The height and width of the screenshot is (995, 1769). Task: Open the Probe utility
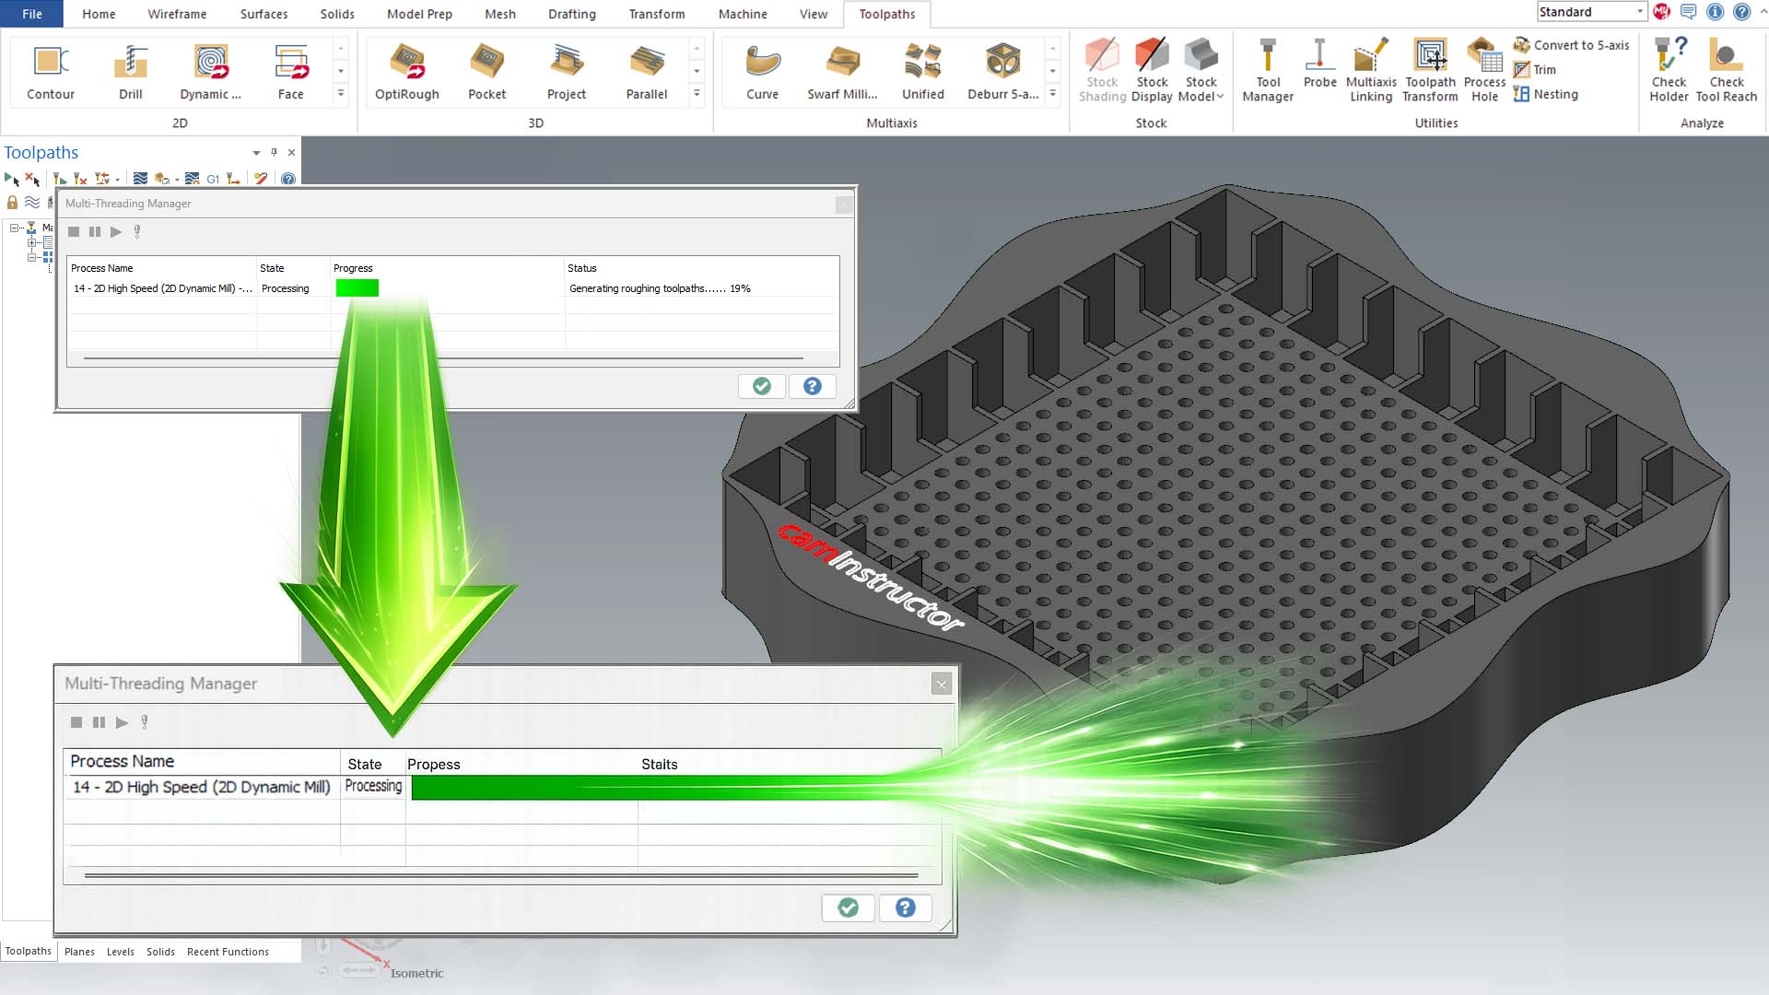(1319, 64)
